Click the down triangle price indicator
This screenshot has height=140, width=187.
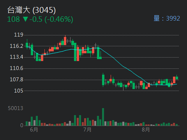pyautogui.click(x=25, y=19)
